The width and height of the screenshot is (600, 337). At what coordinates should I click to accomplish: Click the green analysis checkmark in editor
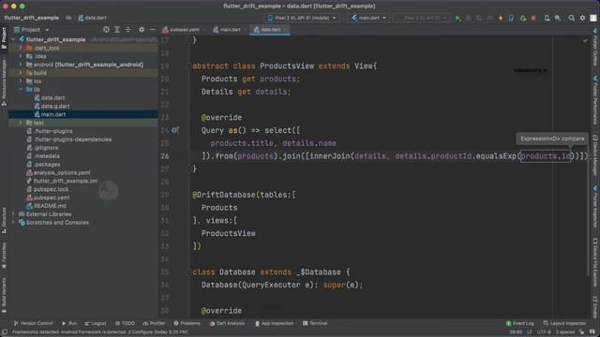click(x=585, y=40)
